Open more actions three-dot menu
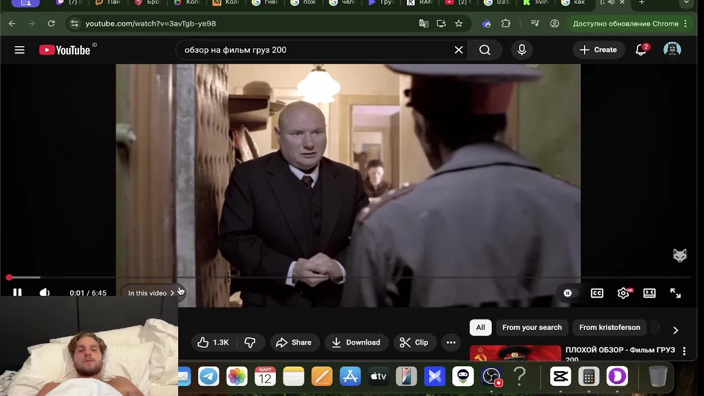This screenshot has width=704, height=396. pyautogui.click(x=451, y=342)
